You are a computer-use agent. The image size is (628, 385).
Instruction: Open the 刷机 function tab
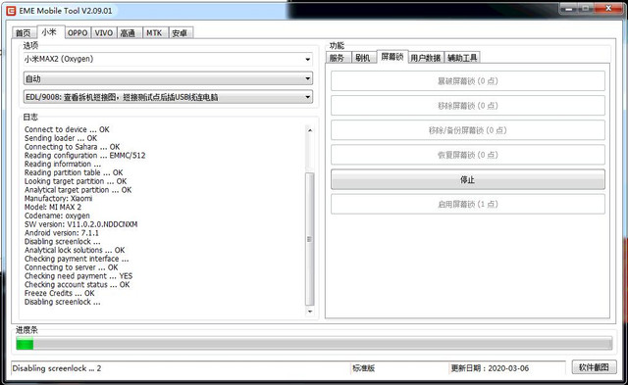[x=364, y=58]
